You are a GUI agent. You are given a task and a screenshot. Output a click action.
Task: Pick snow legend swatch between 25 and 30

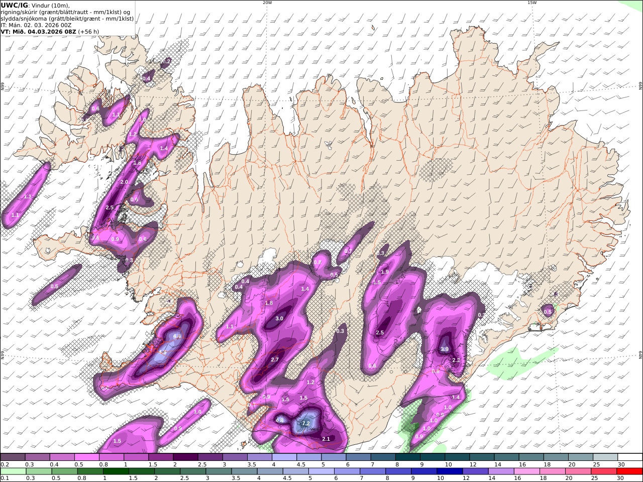pos(604,457)
